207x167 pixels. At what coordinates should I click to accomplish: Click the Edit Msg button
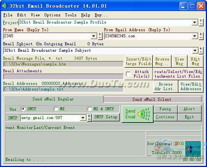click(195, 61)
